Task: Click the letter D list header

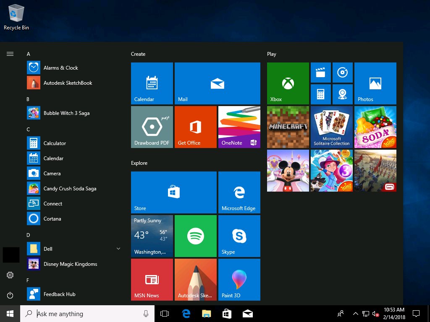Action: coord(28,235)
